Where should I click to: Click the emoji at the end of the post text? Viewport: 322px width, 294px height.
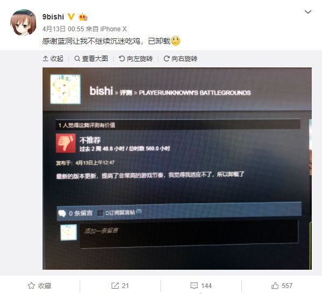[x=176, y=41]
